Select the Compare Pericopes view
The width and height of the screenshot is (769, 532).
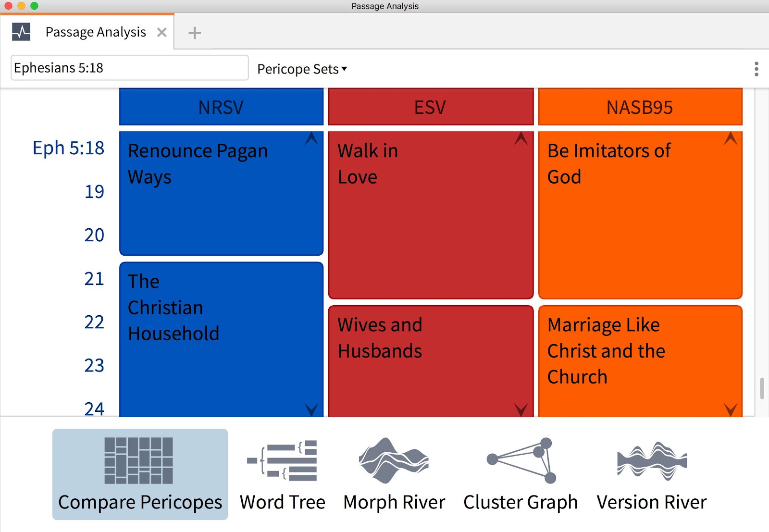(140, 476)
